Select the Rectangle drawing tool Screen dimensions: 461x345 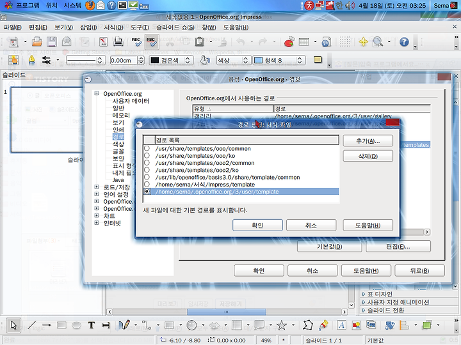[61, 325]
